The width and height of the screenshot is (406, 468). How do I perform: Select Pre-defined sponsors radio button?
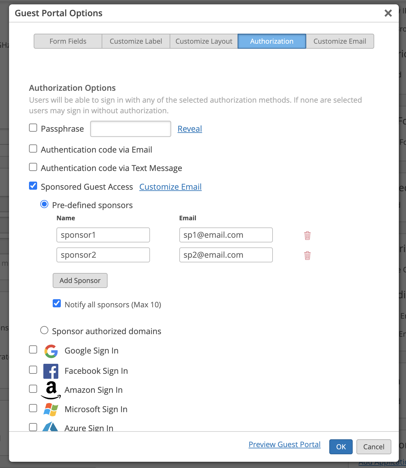(x=44, y=204)
